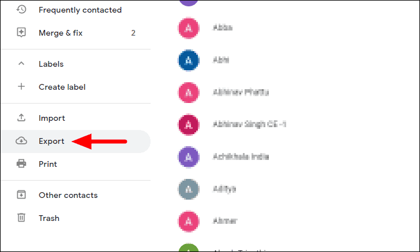Viewport: 420px width, 252px height.
Task: Click Create label
Action: pos(62,87)
